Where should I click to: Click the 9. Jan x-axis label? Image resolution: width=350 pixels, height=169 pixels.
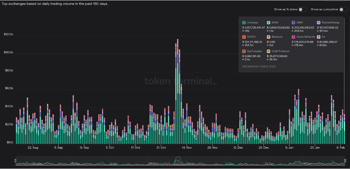(x=289, y=148)
